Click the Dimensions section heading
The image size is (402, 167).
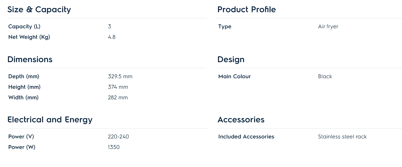pyautogui.click(x=30, y=60)
